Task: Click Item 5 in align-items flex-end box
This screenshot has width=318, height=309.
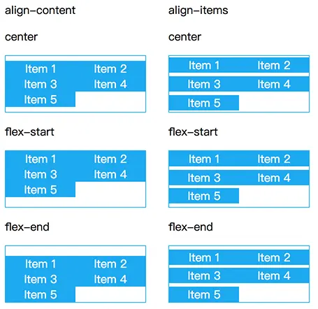Action: point(204,294)
